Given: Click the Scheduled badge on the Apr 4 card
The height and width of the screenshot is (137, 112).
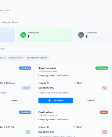Looking at the screenshot, I should coord(25,68).
